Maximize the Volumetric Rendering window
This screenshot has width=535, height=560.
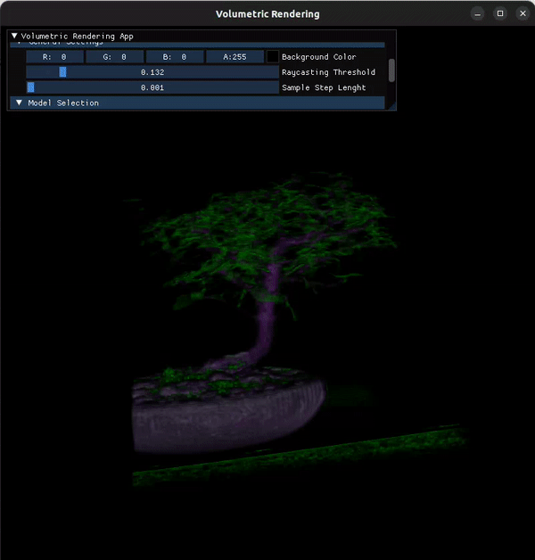[500, 13]
